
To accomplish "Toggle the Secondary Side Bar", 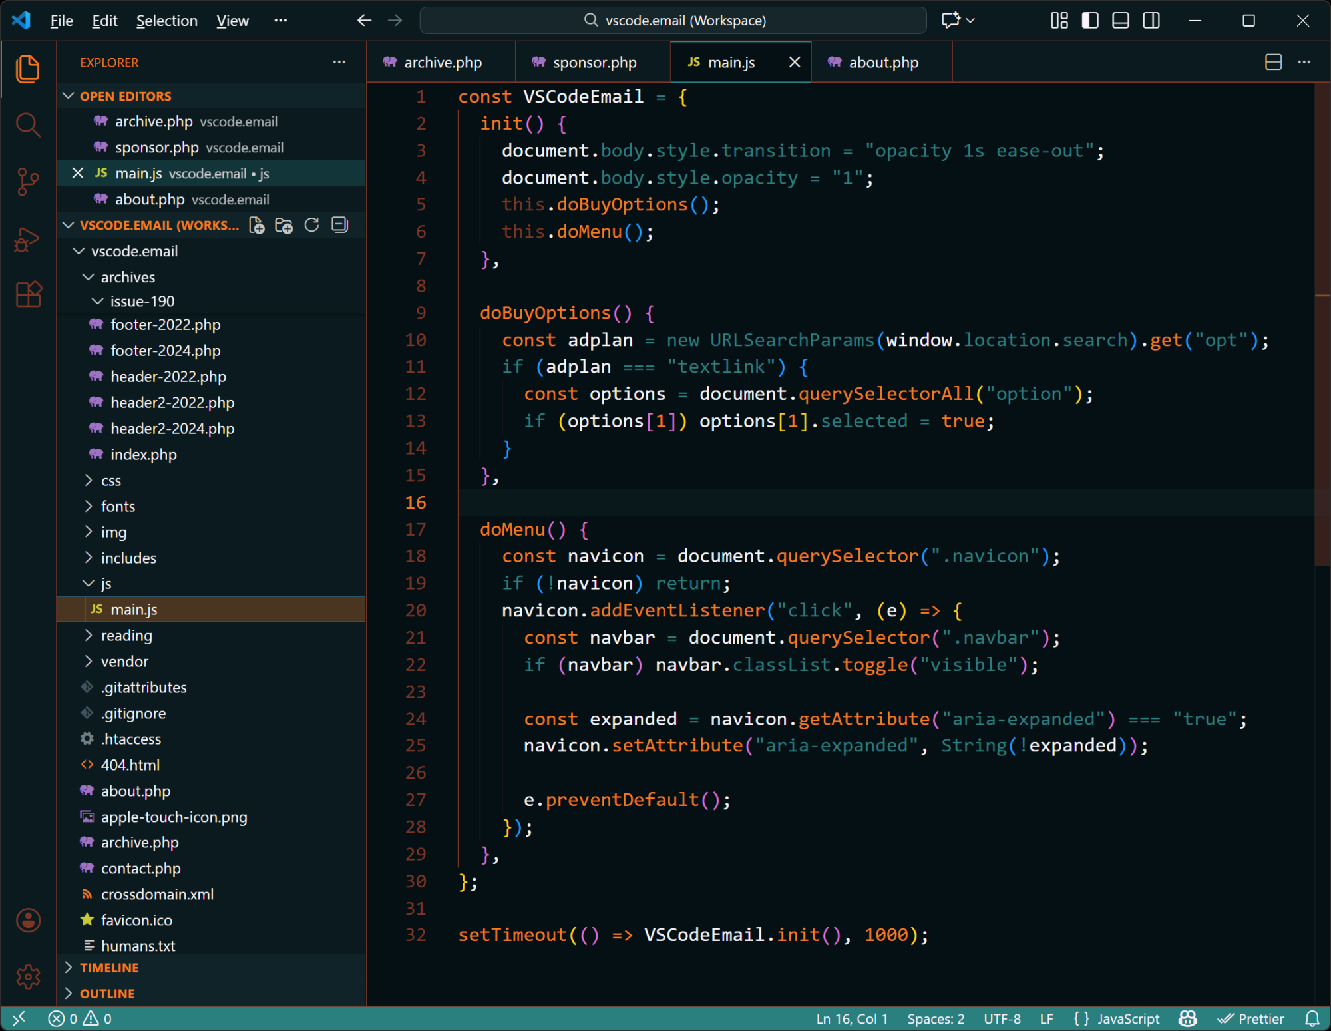I will click(1151, 21).
